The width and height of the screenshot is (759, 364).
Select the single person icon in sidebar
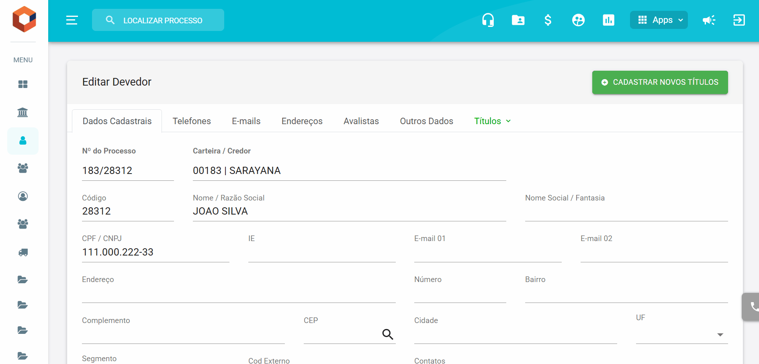[x=23, y=141]
